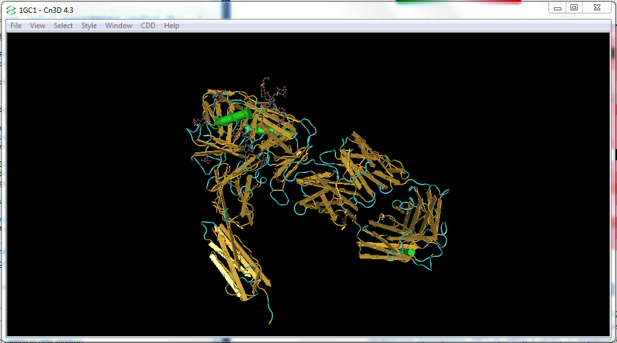Open the CDD menu
617x343 pixels.
click(148, 26)
